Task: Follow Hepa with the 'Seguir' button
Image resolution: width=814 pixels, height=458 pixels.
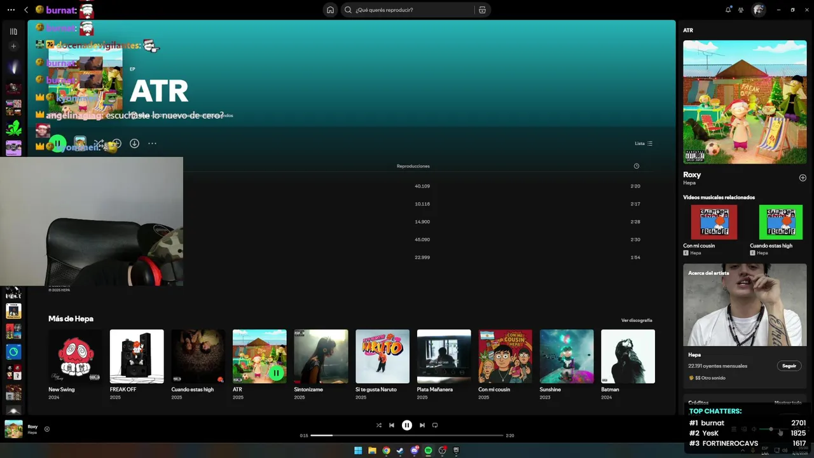Action: pyautogui.click(x=789, y=366)
